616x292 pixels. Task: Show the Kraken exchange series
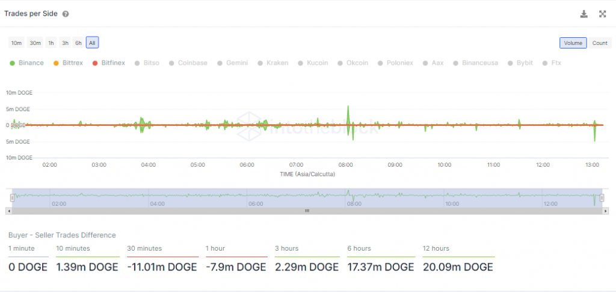[273, 63]
